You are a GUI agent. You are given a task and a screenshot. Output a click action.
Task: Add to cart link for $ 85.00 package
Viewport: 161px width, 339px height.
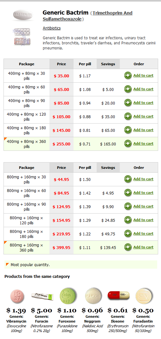click(143, 103)
